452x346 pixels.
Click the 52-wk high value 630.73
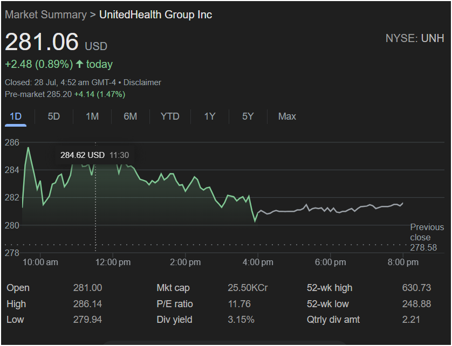click(x=416, y=288)
